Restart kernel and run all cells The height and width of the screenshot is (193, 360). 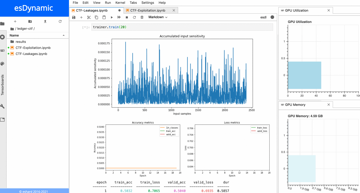click(119, 17)
